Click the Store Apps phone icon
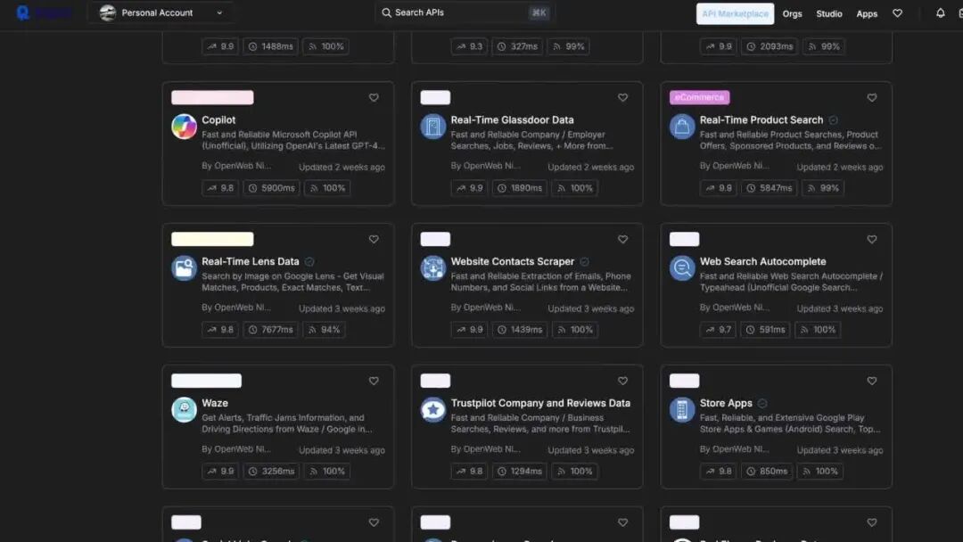 (682, 409)
